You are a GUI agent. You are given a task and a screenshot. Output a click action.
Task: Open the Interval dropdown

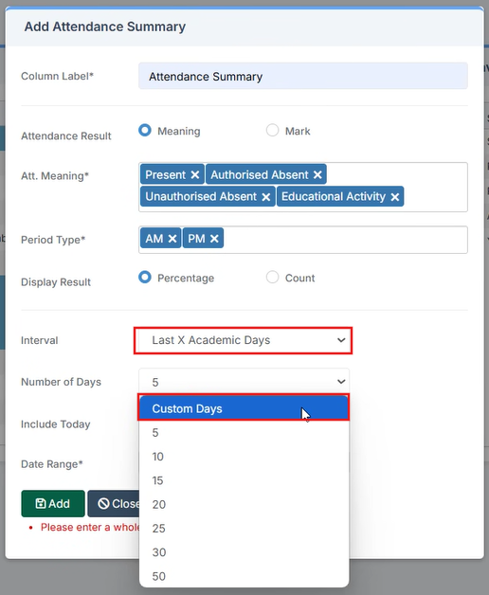point(243,340)
